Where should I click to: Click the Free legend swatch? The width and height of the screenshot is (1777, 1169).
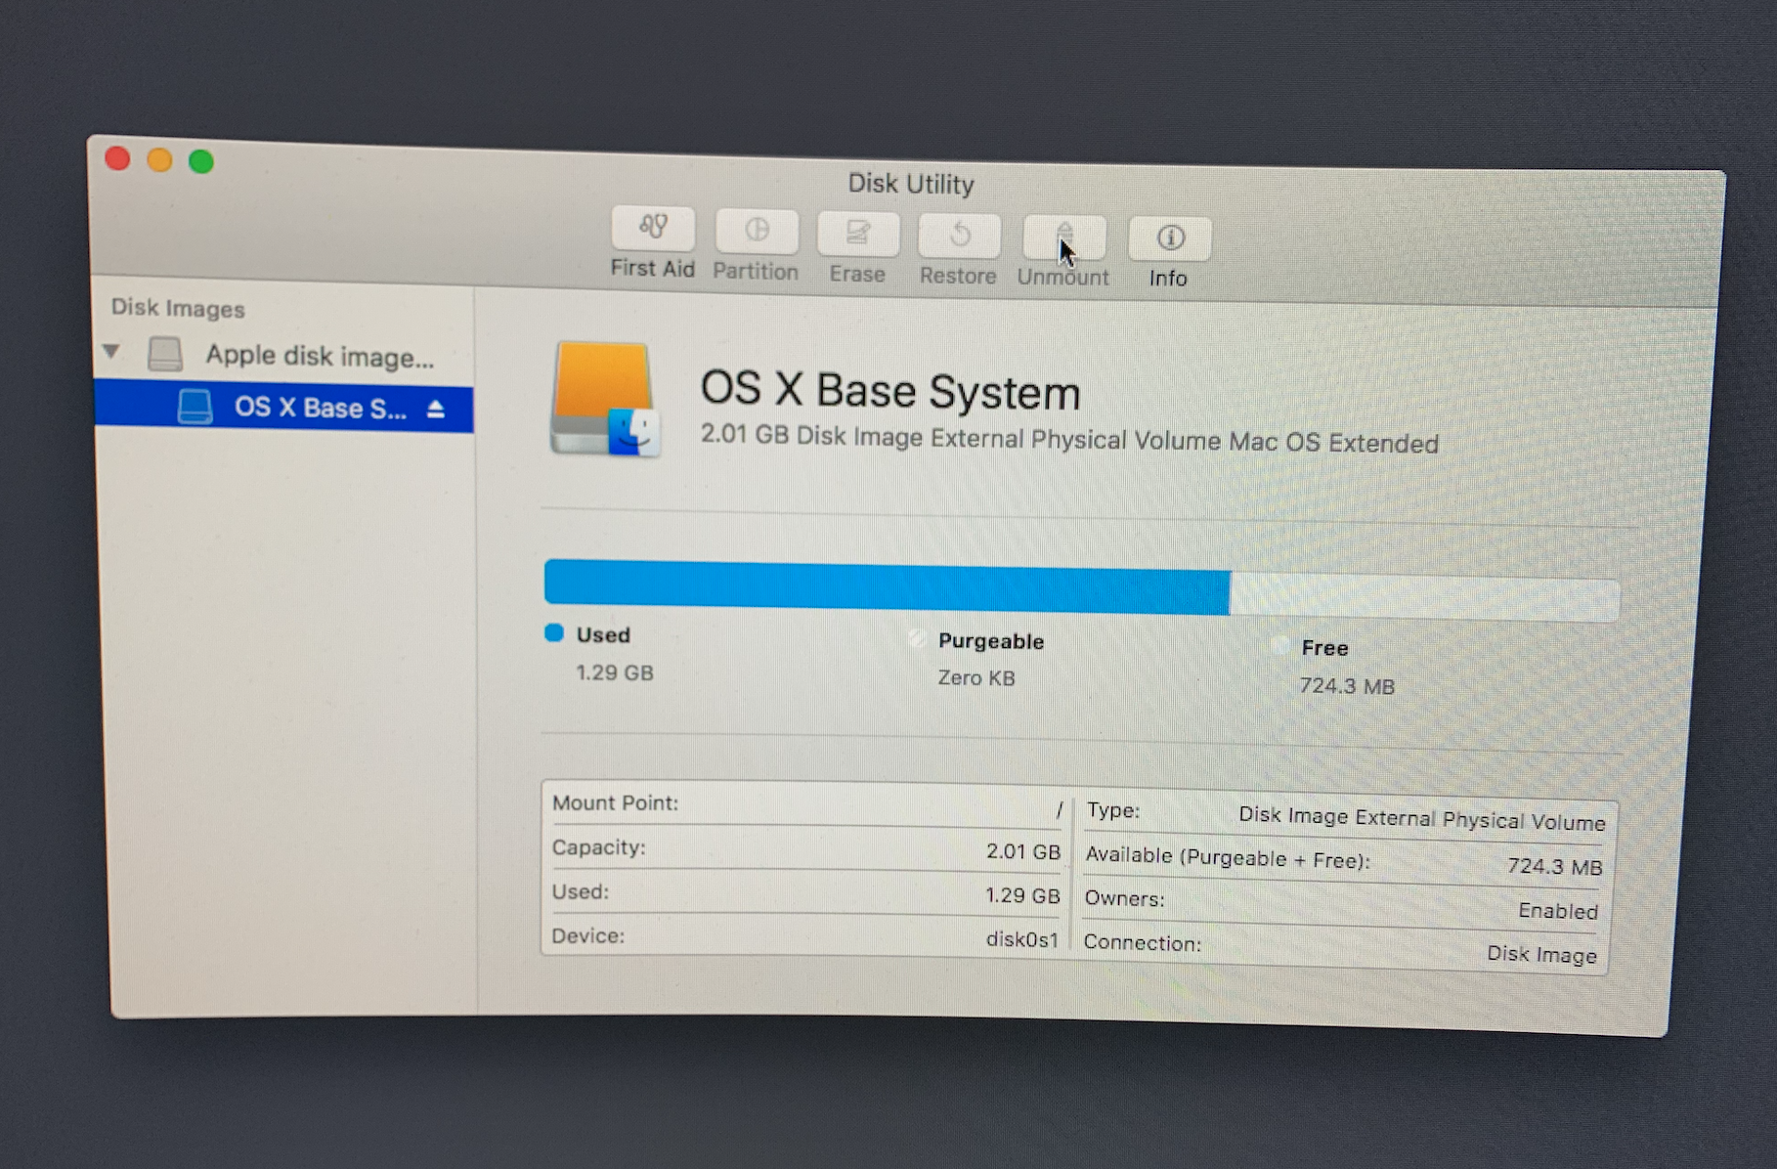[x=1280, y=645]
